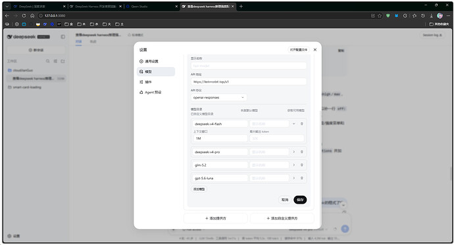Edit the gpt-5.6-luna model name field
This screenshot has width=454, height=245.
point(220,178)
